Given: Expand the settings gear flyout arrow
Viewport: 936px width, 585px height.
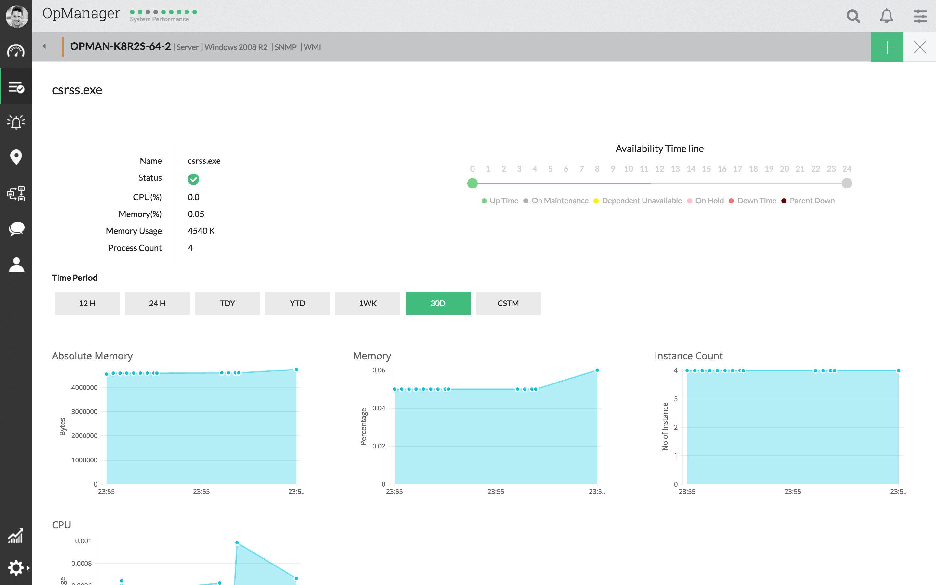Looking at the screenshot, I should pyautogui.click(x=29, y=568).
